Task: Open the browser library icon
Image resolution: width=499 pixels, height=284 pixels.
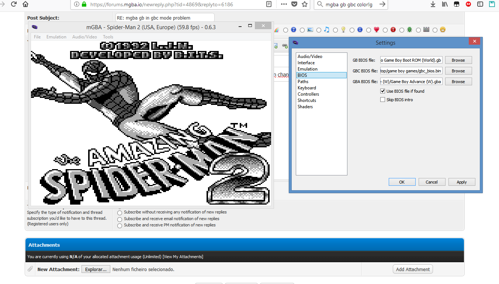Action: pos(445,4)
